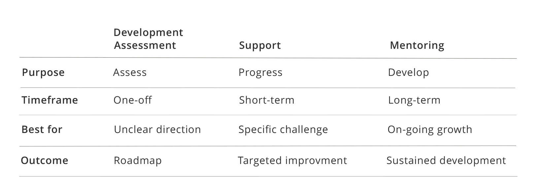Click the word Assessment in header
The image size is (534, 195).
tap(145, 45)
